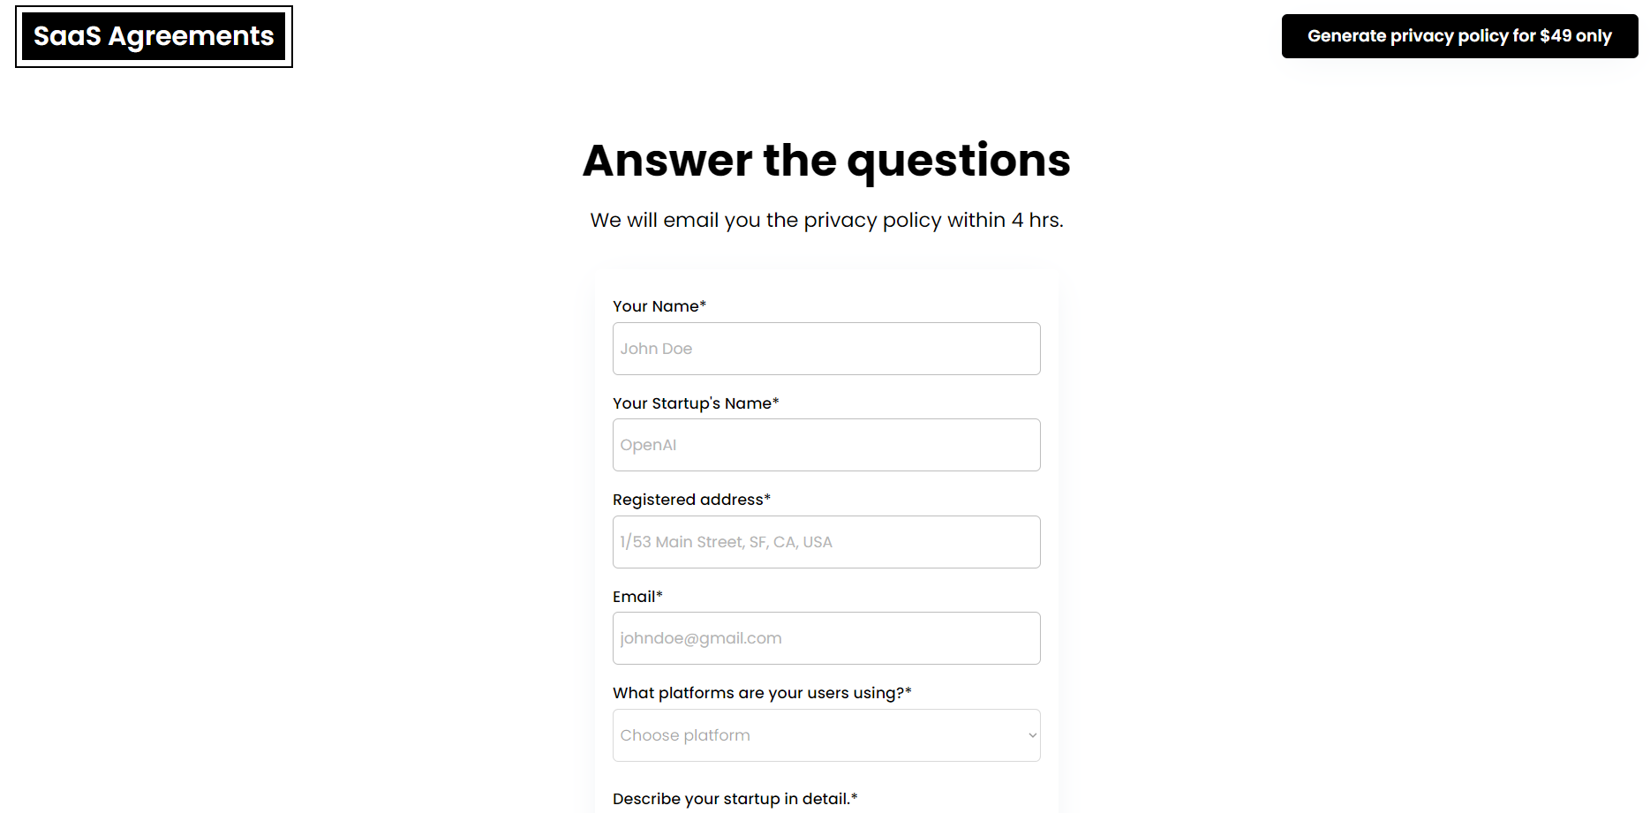This screenshot has height=813, width=1650.
Task: Select the Your Startup's Name text box
Action: pos(826,445)
